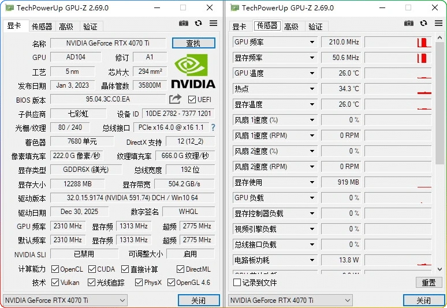Toggle the Vulkan checkbox
The width and height of the screenshot is (447, 308).
[55, 283]
